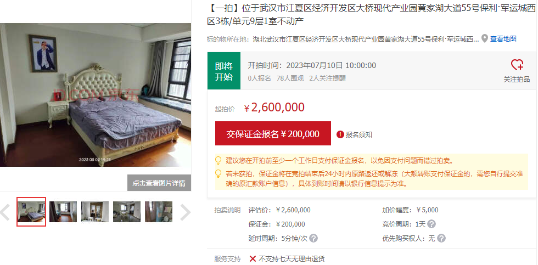Select the fifth thumbnail image
The width and height of the screenshot is (538, 265).
[159, 212]
